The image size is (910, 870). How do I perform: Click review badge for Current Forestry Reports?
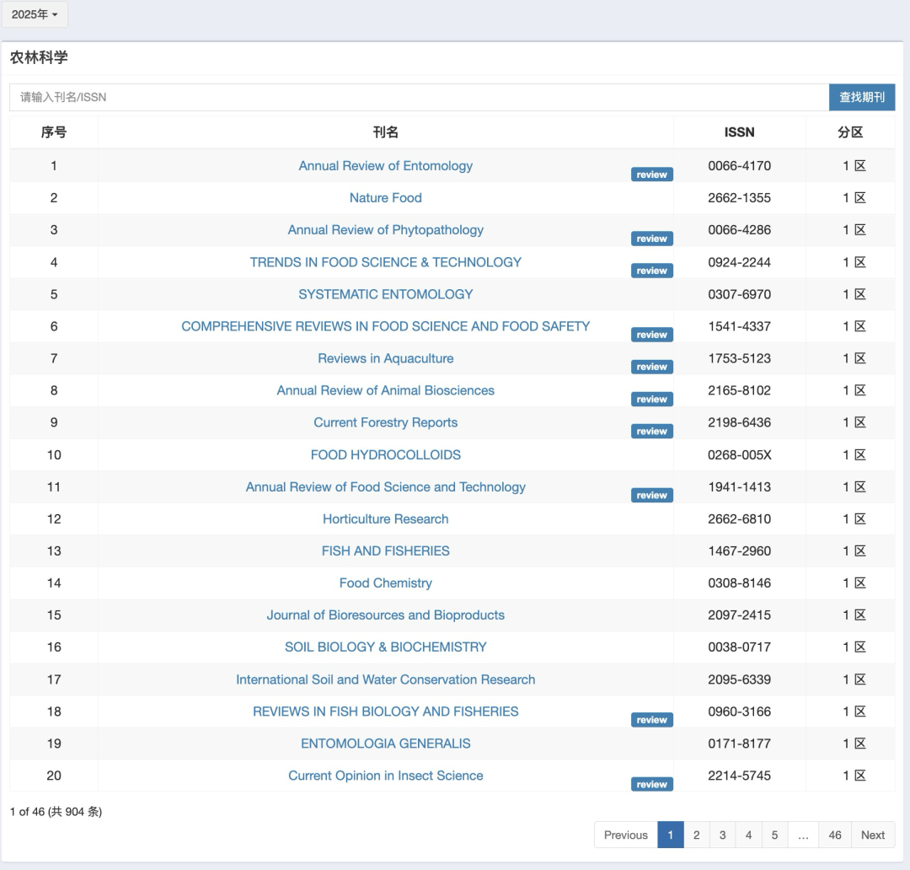(x=651, y=431)
